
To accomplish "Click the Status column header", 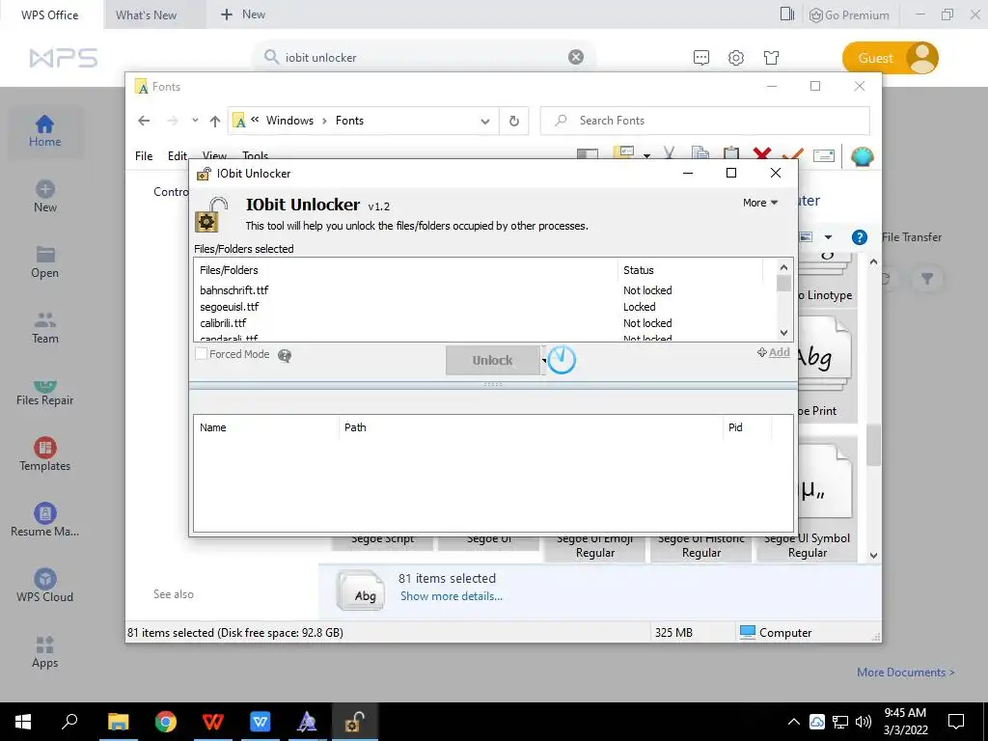I will coord(690,270).
